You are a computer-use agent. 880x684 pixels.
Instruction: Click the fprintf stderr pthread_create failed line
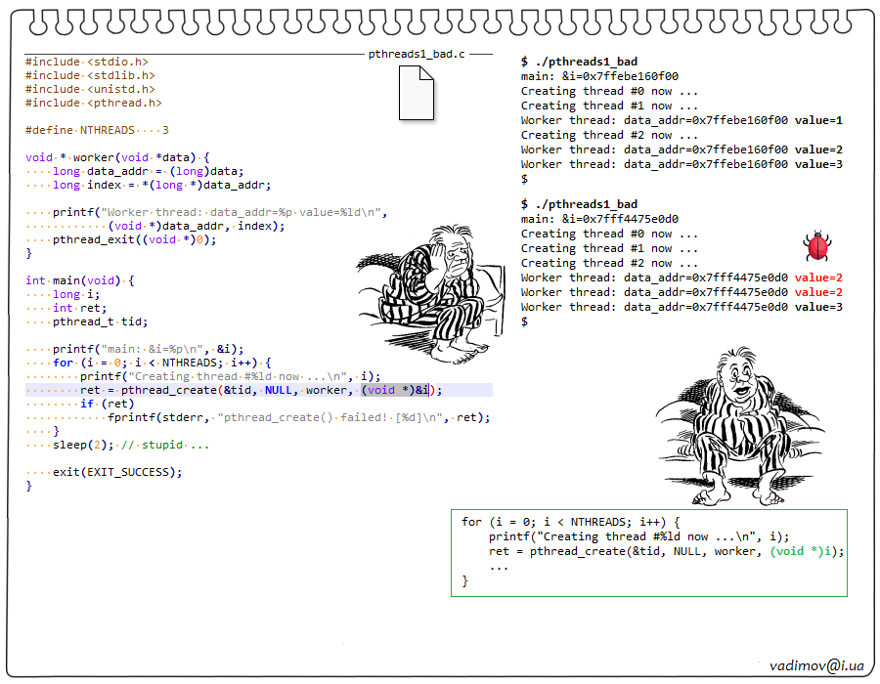pos(298,417)
